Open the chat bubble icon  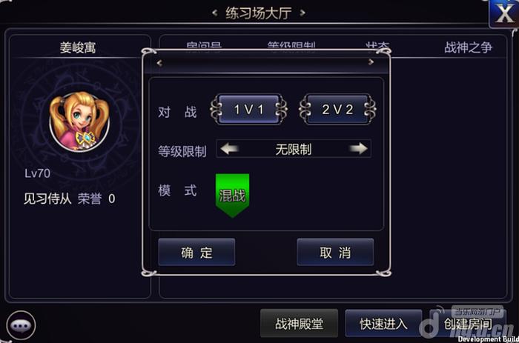click(21, 325)
